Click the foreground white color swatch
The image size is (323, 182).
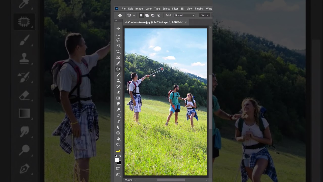pos(117,160)
